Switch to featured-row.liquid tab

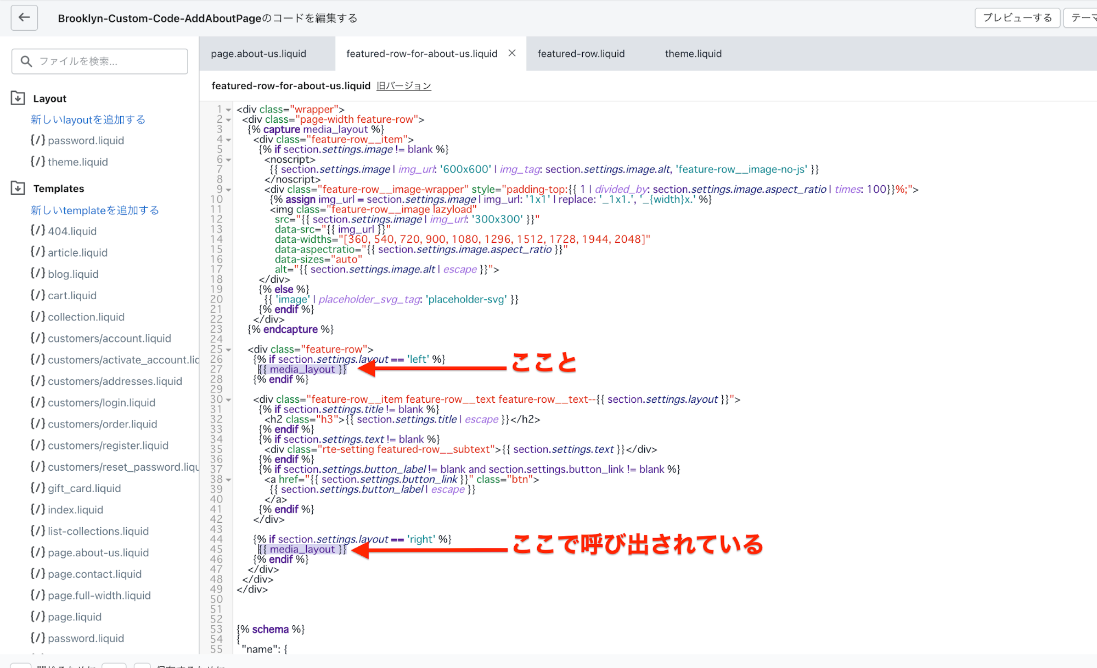click(x=581, y=54)
